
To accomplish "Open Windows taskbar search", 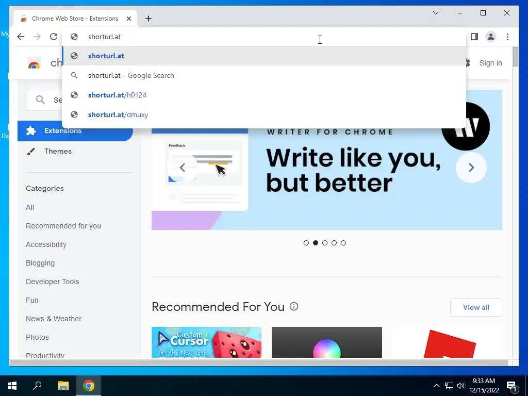I will click(x=37, y=386).
